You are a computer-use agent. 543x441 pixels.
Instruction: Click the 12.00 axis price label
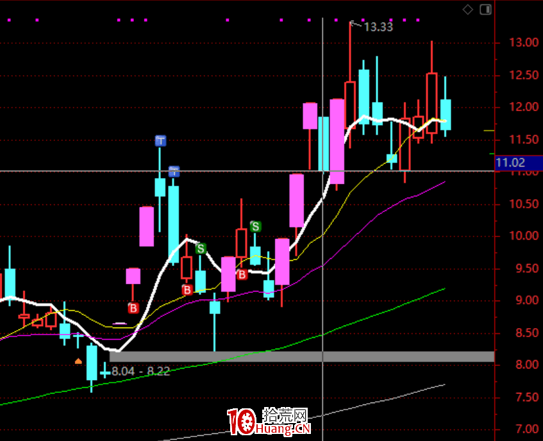(x=524, y=107)
